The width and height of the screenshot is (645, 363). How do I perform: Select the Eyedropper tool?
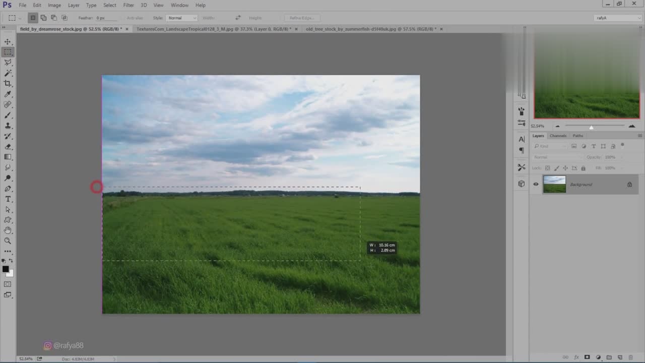(x=8, y=94)
